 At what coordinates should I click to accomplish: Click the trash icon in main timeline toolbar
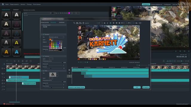(x=23, y=61)
